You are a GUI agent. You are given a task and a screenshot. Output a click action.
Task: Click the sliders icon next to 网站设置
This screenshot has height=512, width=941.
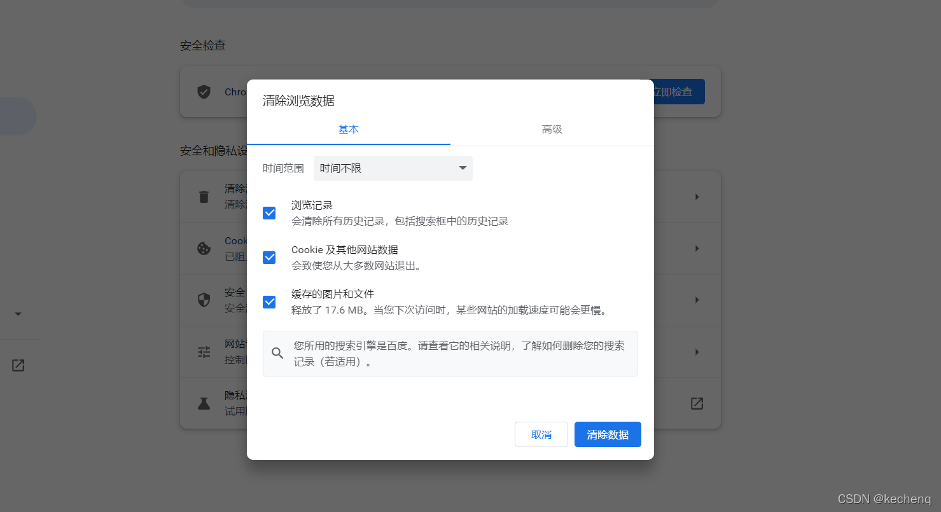203,352
